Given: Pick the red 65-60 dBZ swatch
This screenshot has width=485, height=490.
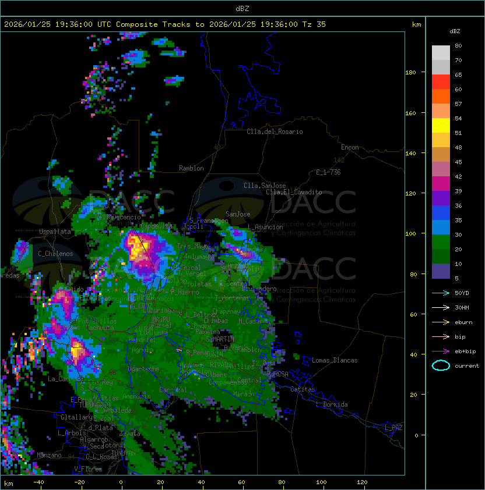Looking at the screenshot, I should click(441, 82).
